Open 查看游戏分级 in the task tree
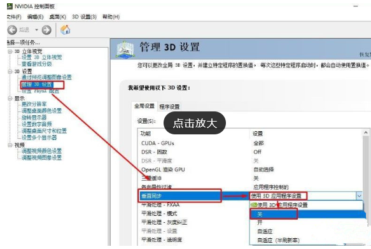The width and height of the screenshot is (371, 249). point(37,64)
